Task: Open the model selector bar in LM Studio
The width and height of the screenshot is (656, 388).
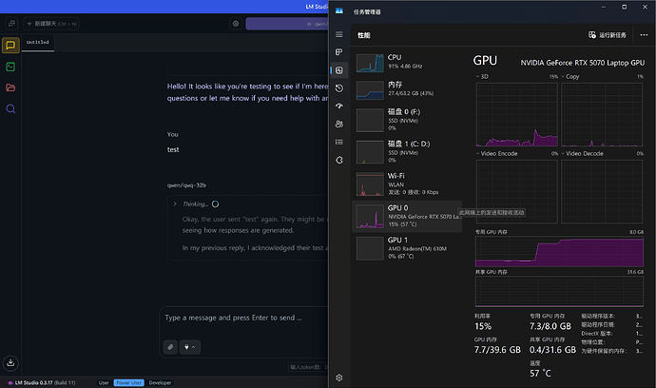Action: tap(287, 24)
